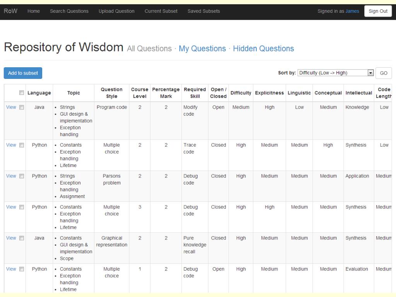Click the Open / Closed column header
The image size is (396, 297).
(218, 93)
